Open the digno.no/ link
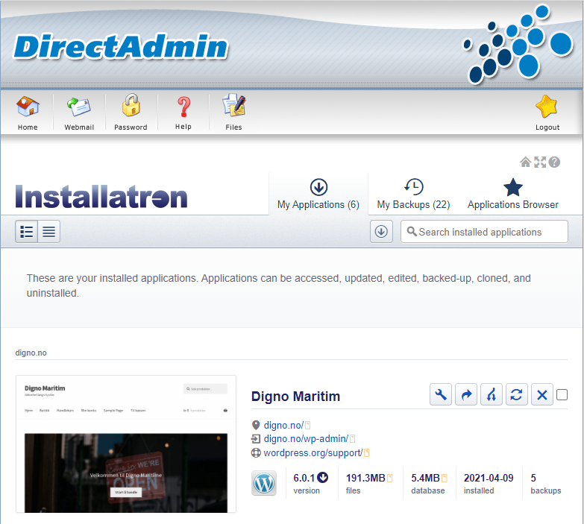 click(284, 425)
